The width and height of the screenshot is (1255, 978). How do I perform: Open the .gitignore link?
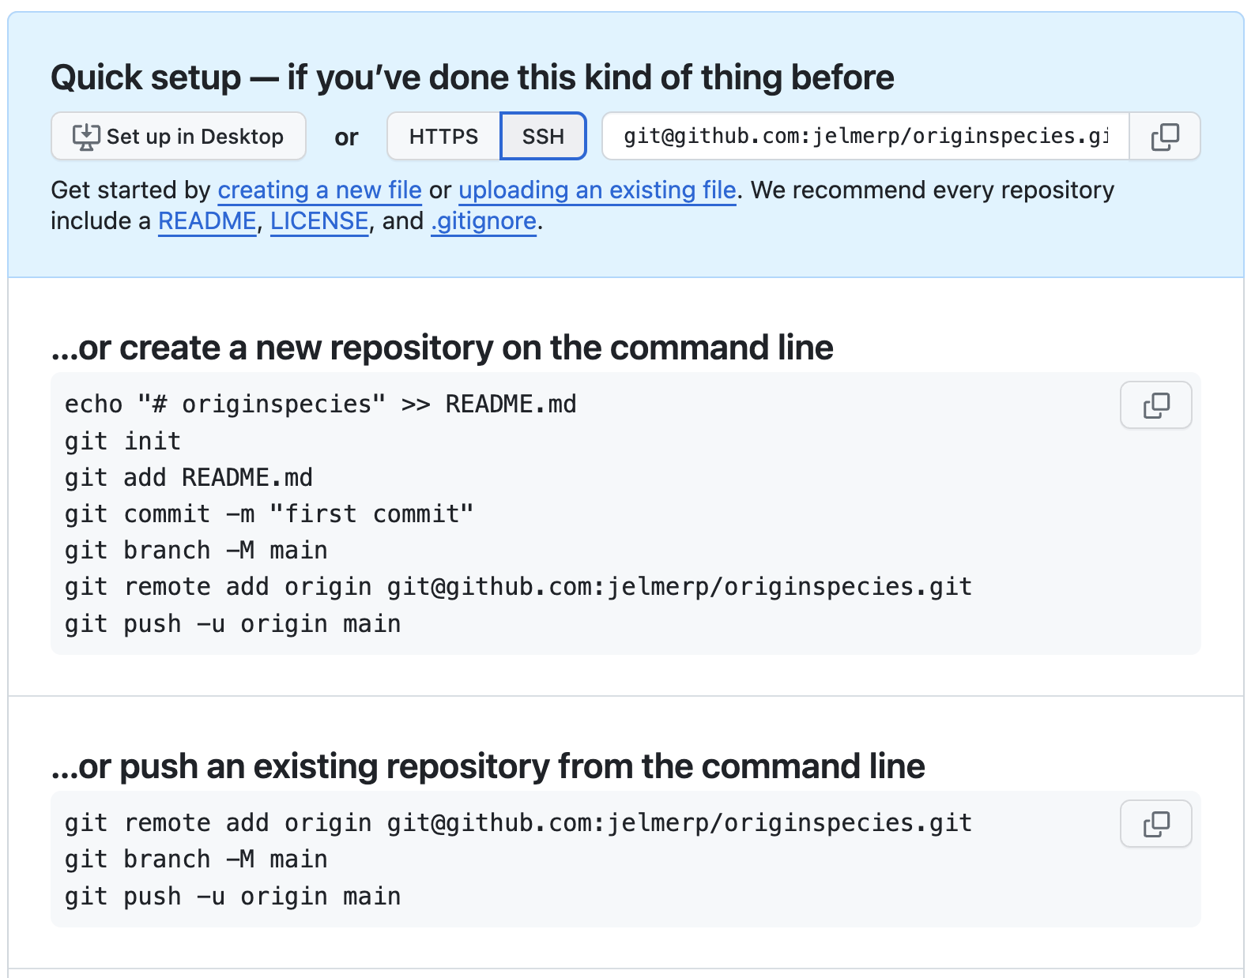(484, 221)
